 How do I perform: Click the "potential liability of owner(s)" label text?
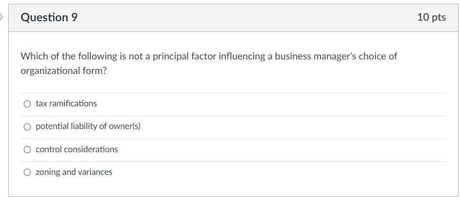tap(88, 126)
